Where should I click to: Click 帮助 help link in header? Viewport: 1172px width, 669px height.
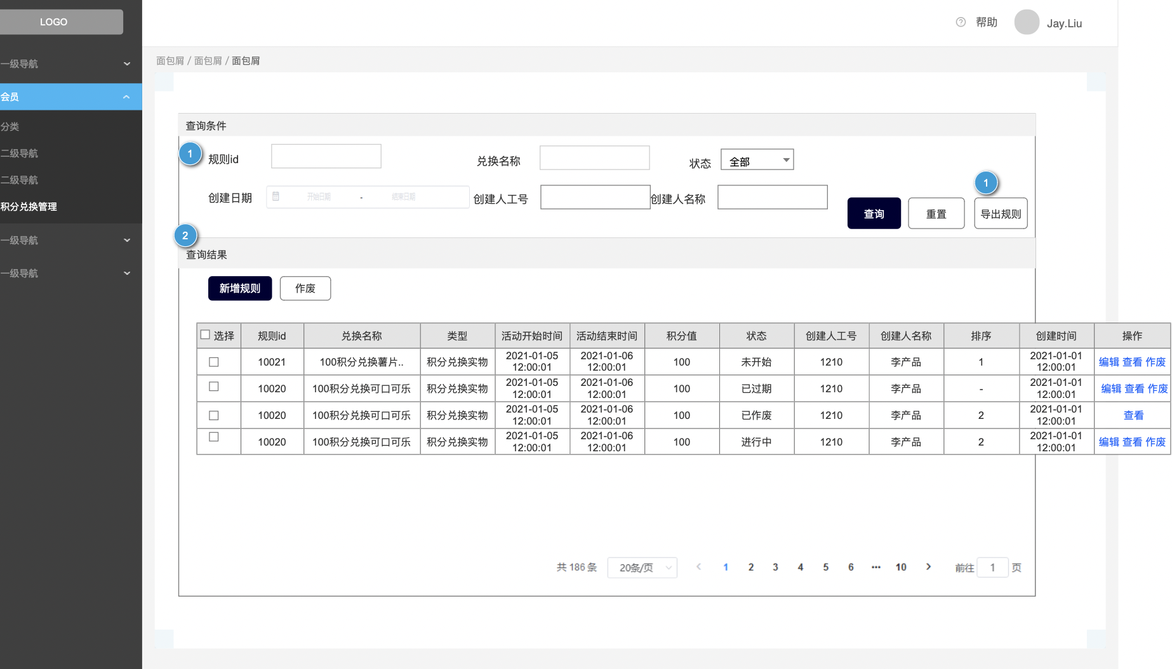[987, 22]
